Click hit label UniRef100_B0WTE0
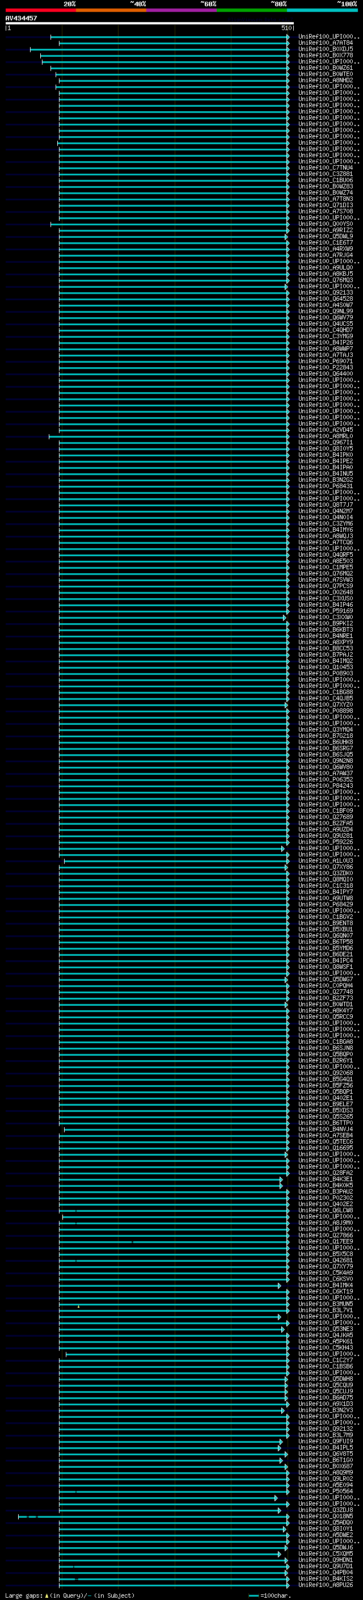The image size is (363, 1600). point(325,74)
